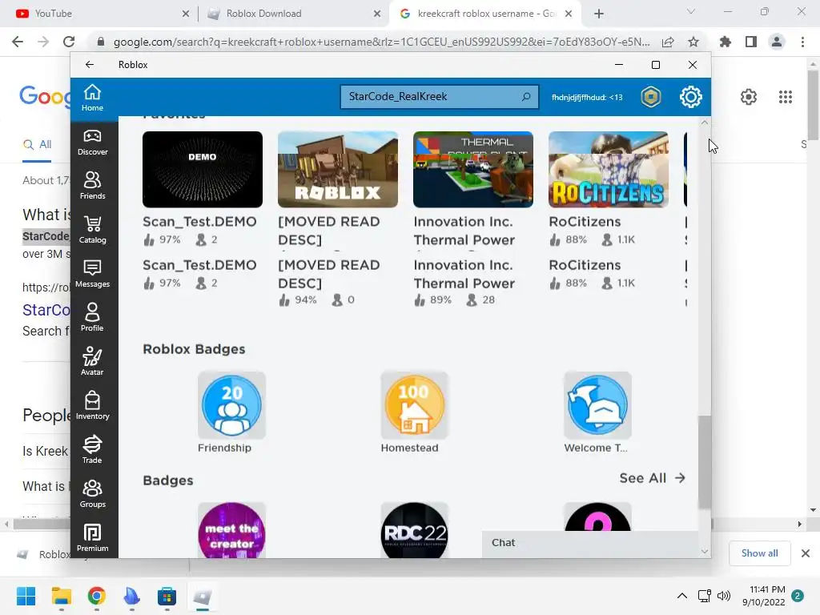The width and height of the screenshot is (820, 615).
Task: Click the second RoCitizens title text
Action: tap(585, 265)
